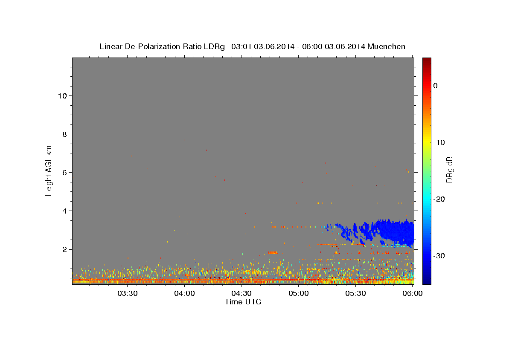The image size is (512, 341).
Task: Click the 'Time UTC' axis label
Action: pos(243,302)
